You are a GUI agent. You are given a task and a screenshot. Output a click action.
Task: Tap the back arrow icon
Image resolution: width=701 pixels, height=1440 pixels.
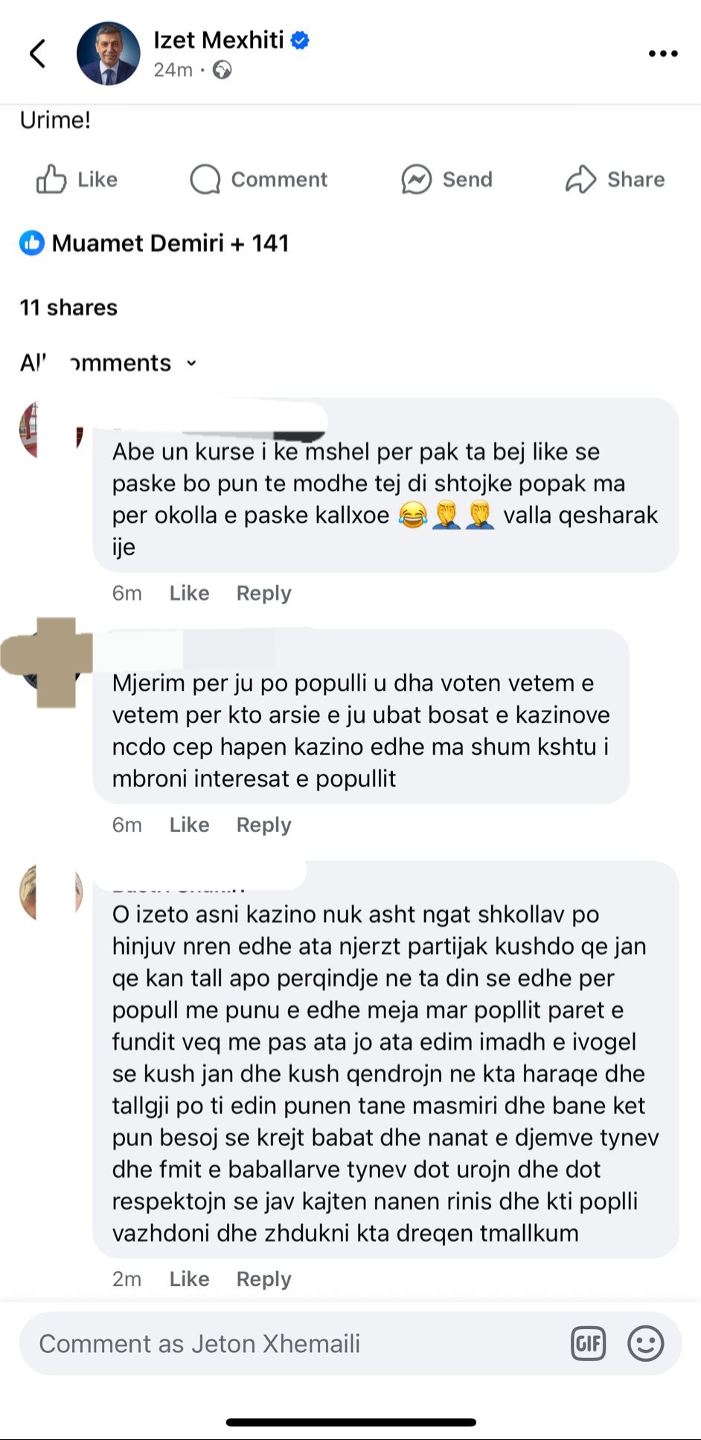click(x=37, y=54)
